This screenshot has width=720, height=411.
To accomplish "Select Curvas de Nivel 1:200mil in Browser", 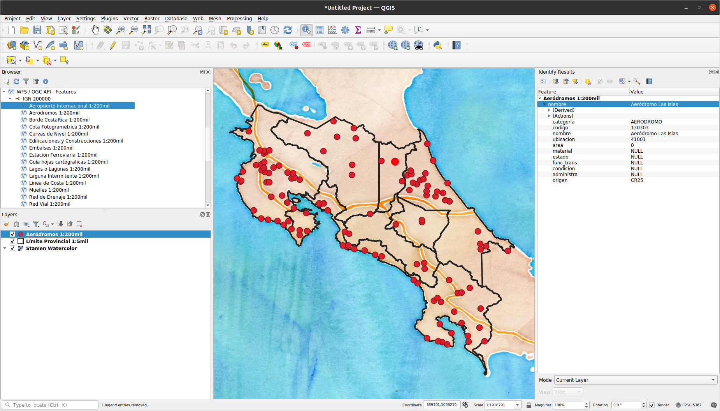I will [x=58, y=134].
